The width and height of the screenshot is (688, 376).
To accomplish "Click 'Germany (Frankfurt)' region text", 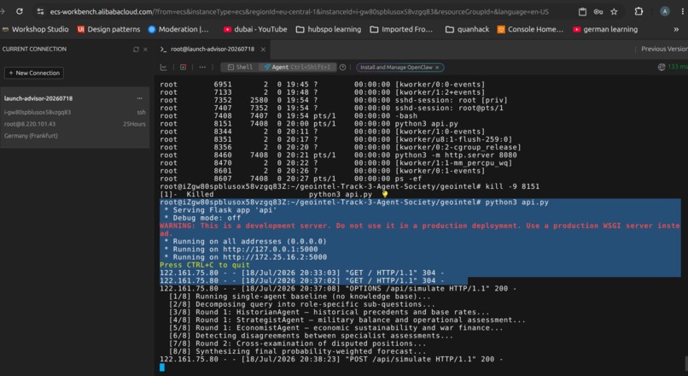I will tap(31, 136).
